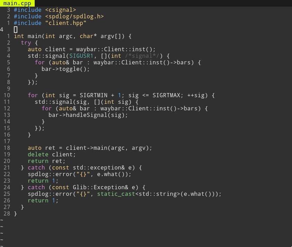Click the <spdlog/spdlog.h> include path
This screenshot has height=247, width=292.
click(74, 17)
